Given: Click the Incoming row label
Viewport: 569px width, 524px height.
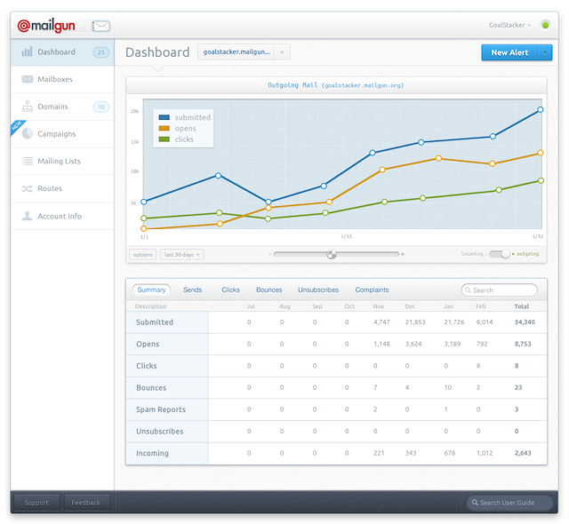Looking at the screenshot, I should click(x=152, y=453).
